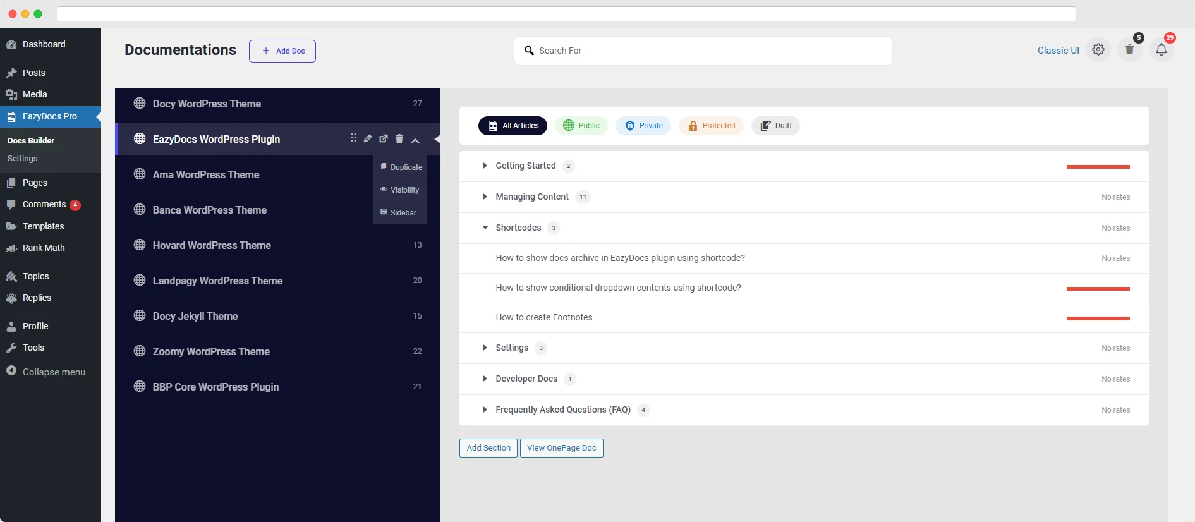
Task: Choose Duplicate in the doc options menu
Action: pos(400,167)
